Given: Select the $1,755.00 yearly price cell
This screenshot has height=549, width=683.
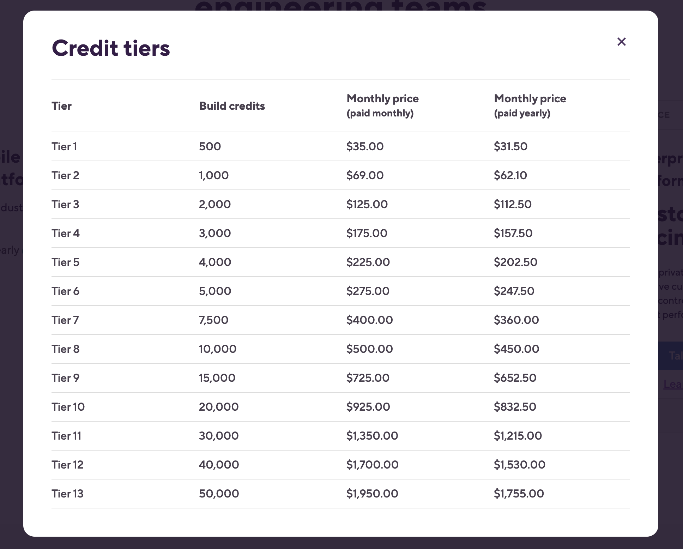Looking at the screenshot, I should tap(519, 494).
